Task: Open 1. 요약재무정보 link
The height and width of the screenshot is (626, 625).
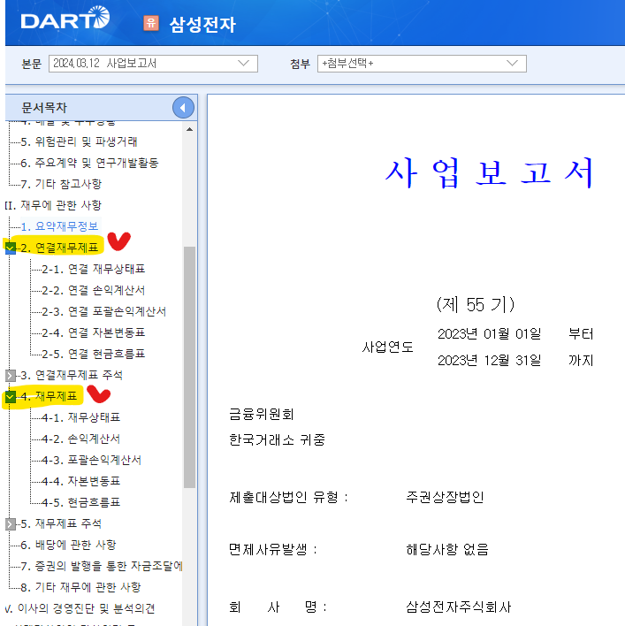Action: pyautogui.click(x=59, y=226)
